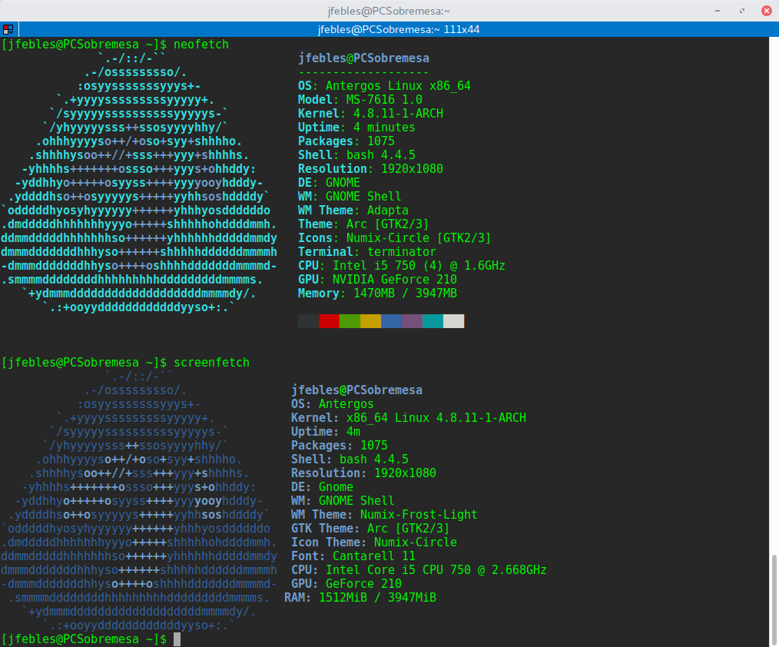Image resolution: width=779 pixels, height=647 pixels.
Task: Click 'WM Theme: Adapta' line
Action: click(x=353, y=211)
